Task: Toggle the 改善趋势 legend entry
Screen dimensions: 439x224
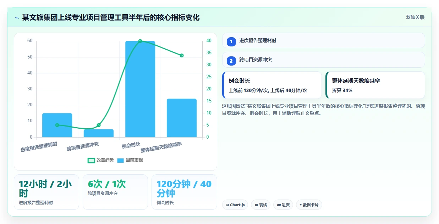Action: [101, 160]
